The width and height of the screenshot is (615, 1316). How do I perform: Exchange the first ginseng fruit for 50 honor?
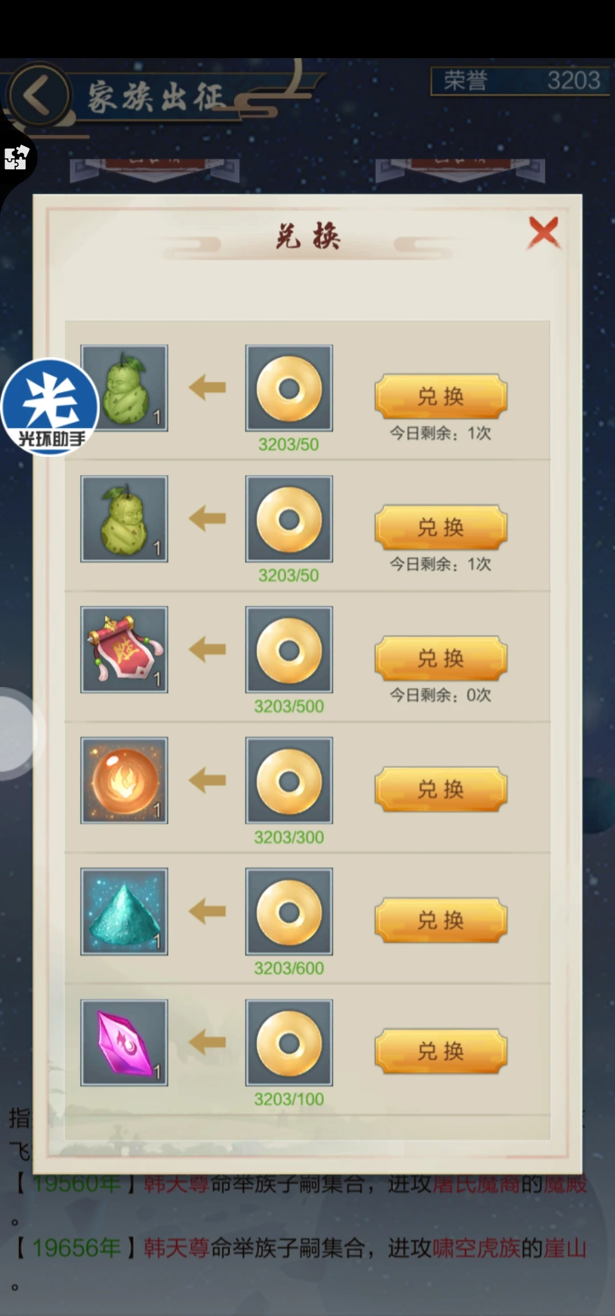coord(441,396)
